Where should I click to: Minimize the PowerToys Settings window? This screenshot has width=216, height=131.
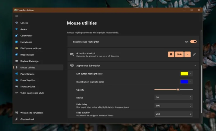coord(184,10)
